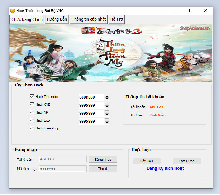Image resolution: width=220 pixels, height=195 pixels.
Task: Click the down arrow for Hack KNB value
Action: click(107, 107)
